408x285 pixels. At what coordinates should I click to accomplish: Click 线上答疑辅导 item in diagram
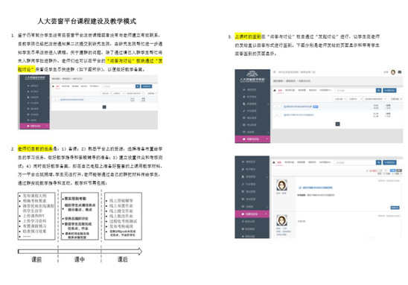pos(121,200)
